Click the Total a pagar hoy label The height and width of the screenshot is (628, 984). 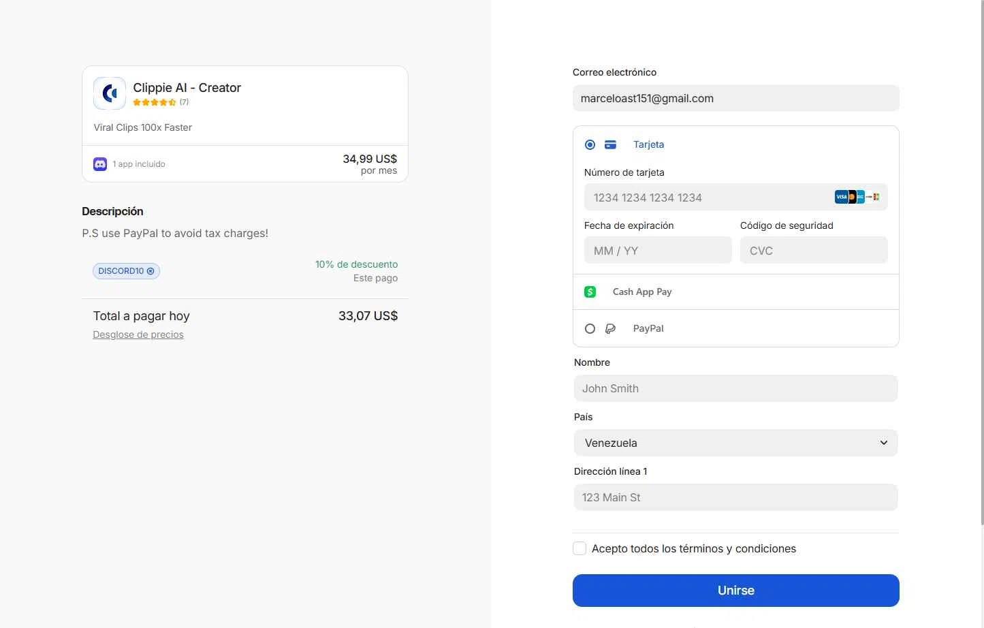pyautogui.click(x=142, y=316)
